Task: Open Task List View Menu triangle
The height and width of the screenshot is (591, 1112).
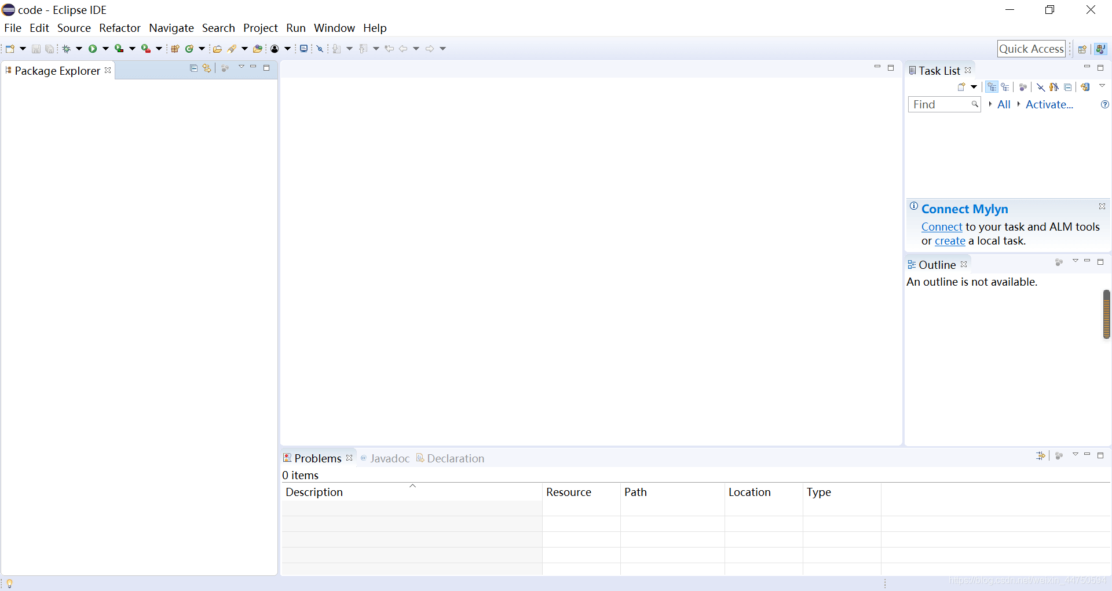Action: point(1102,86)
